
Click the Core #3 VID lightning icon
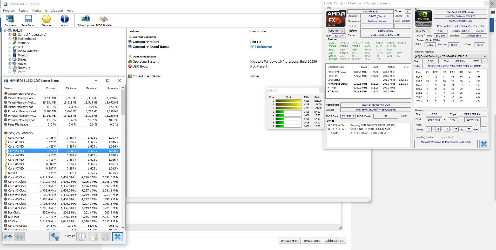click(x=6, y=151)
